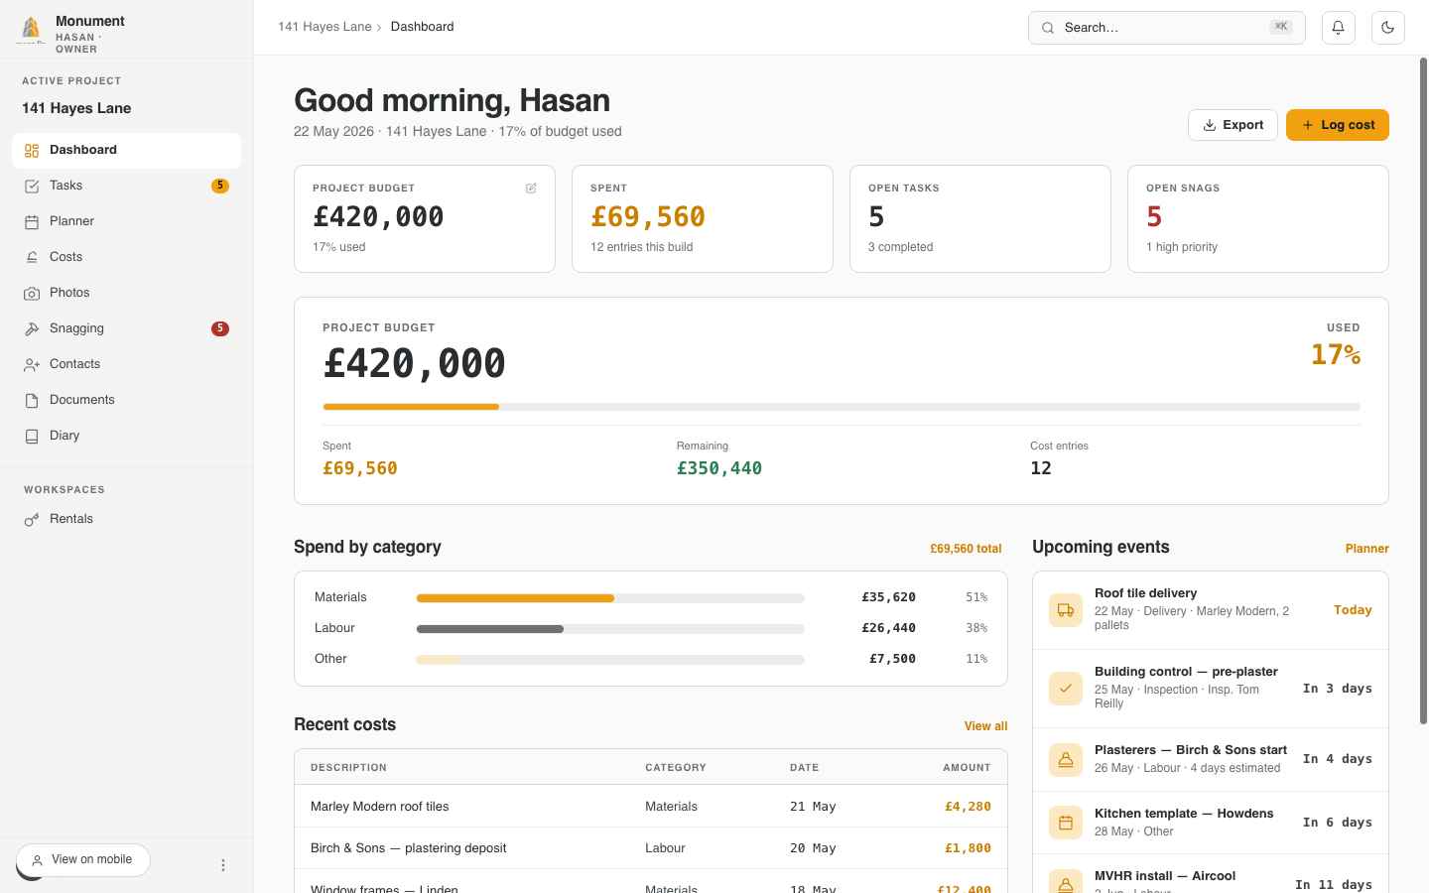Screen dimensions: 1429x893
Task: Click the 141 Hayes Lane active project
Action: [76, 108]
